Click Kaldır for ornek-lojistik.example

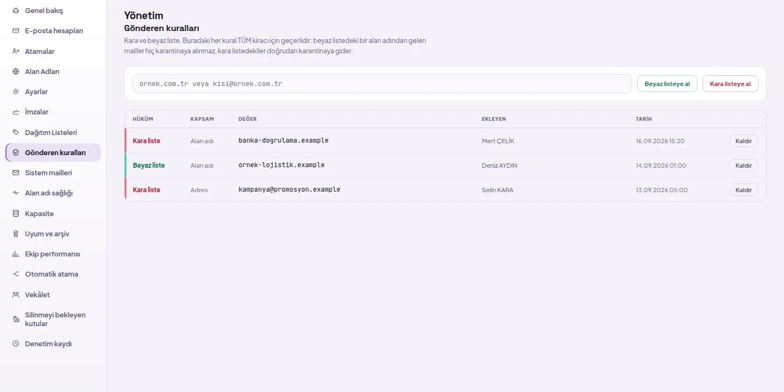(743, 166)
